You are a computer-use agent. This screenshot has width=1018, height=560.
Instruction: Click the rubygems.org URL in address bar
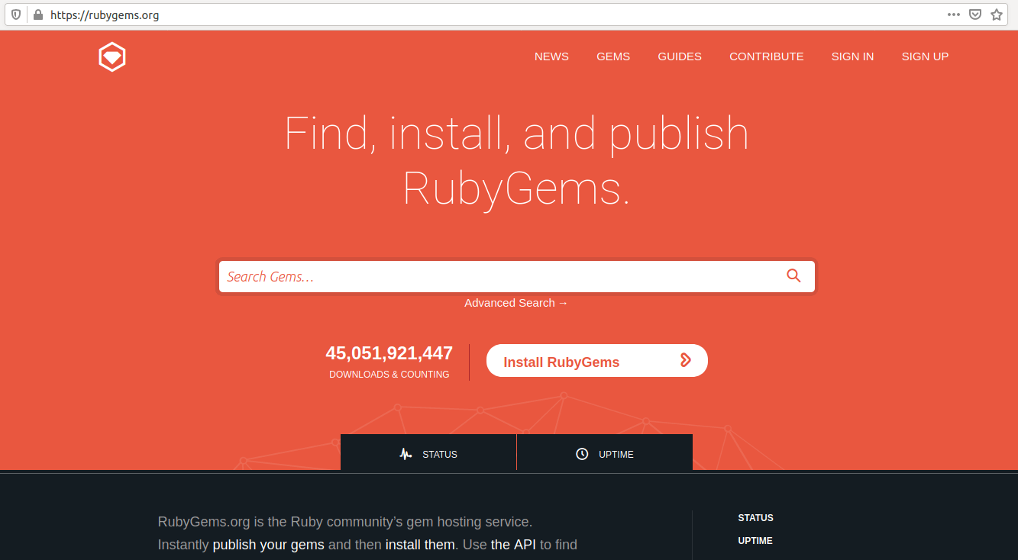click(x=105, y=14)
